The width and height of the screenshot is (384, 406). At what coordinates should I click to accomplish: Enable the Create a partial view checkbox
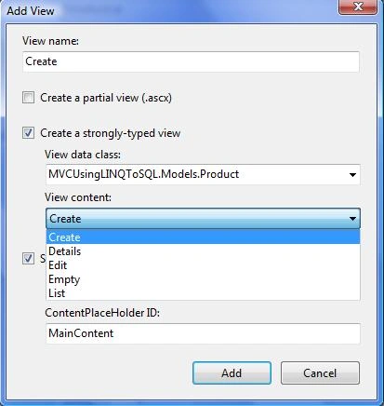tap(28, 98)
